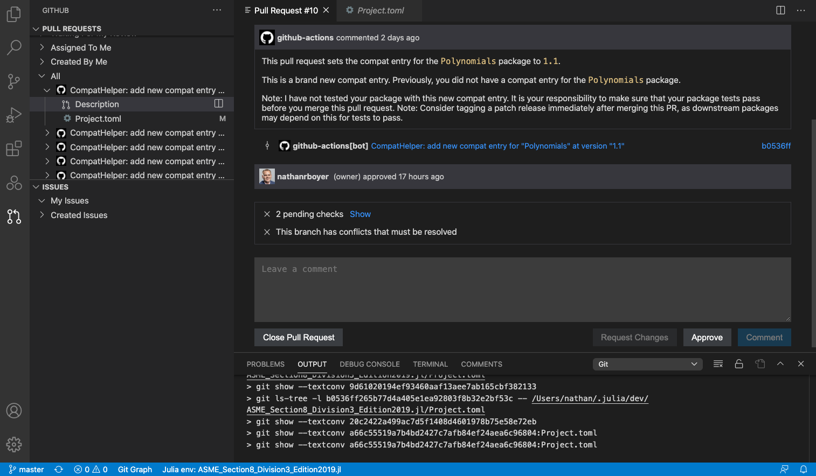Image resolution: width=816 pixels, height=476 pixels.
Task: Select the GitHub Pull Requests activity bar icon
Action: 14,216
